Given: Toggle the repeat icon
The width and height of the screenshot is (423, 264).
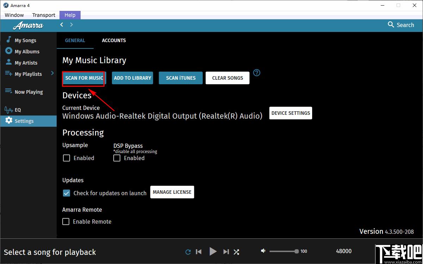Looking at the screenshot, I should pos(188,252).
